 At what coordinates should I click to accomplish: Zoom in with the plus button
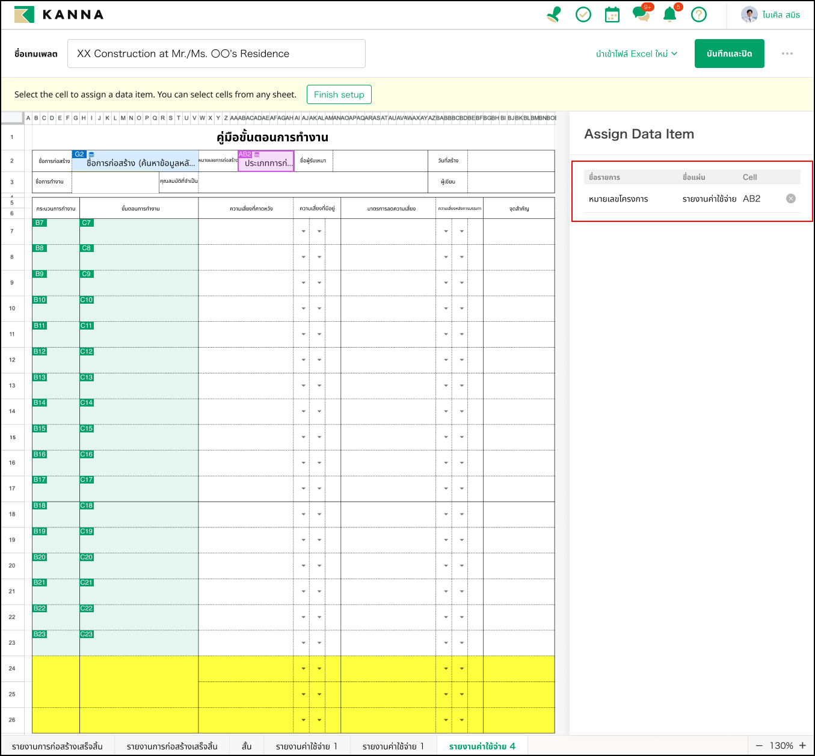[802, 746]
